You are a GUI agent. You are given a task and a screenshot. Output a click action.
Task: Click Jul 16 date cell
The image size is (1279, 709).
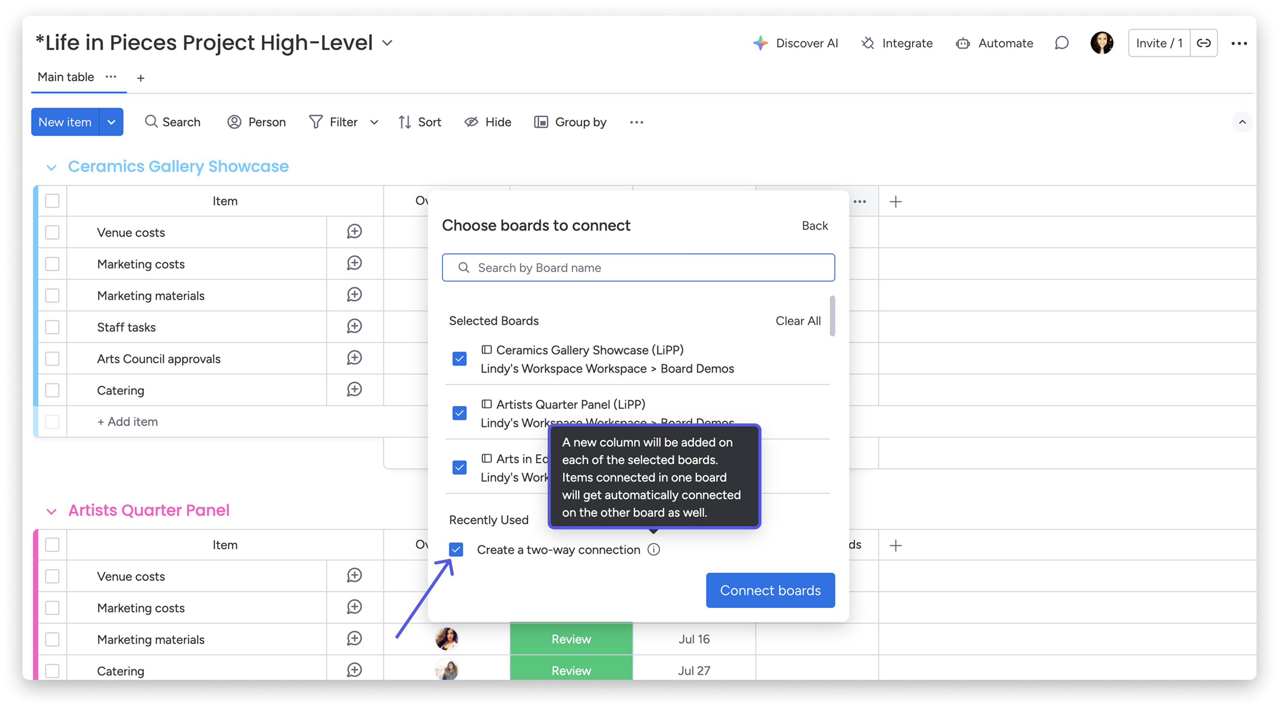(694, 639)
